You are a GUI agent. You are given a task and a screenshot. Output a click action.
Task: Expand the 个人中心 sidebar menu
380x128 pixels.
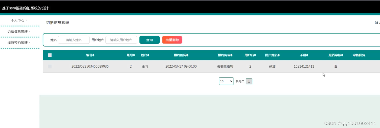(19, 20)
